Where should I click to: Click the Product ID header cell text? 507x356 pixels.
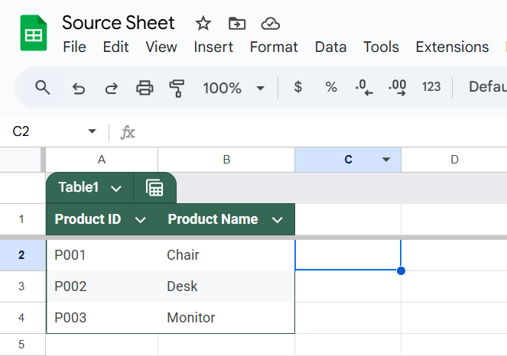(88, 219)
